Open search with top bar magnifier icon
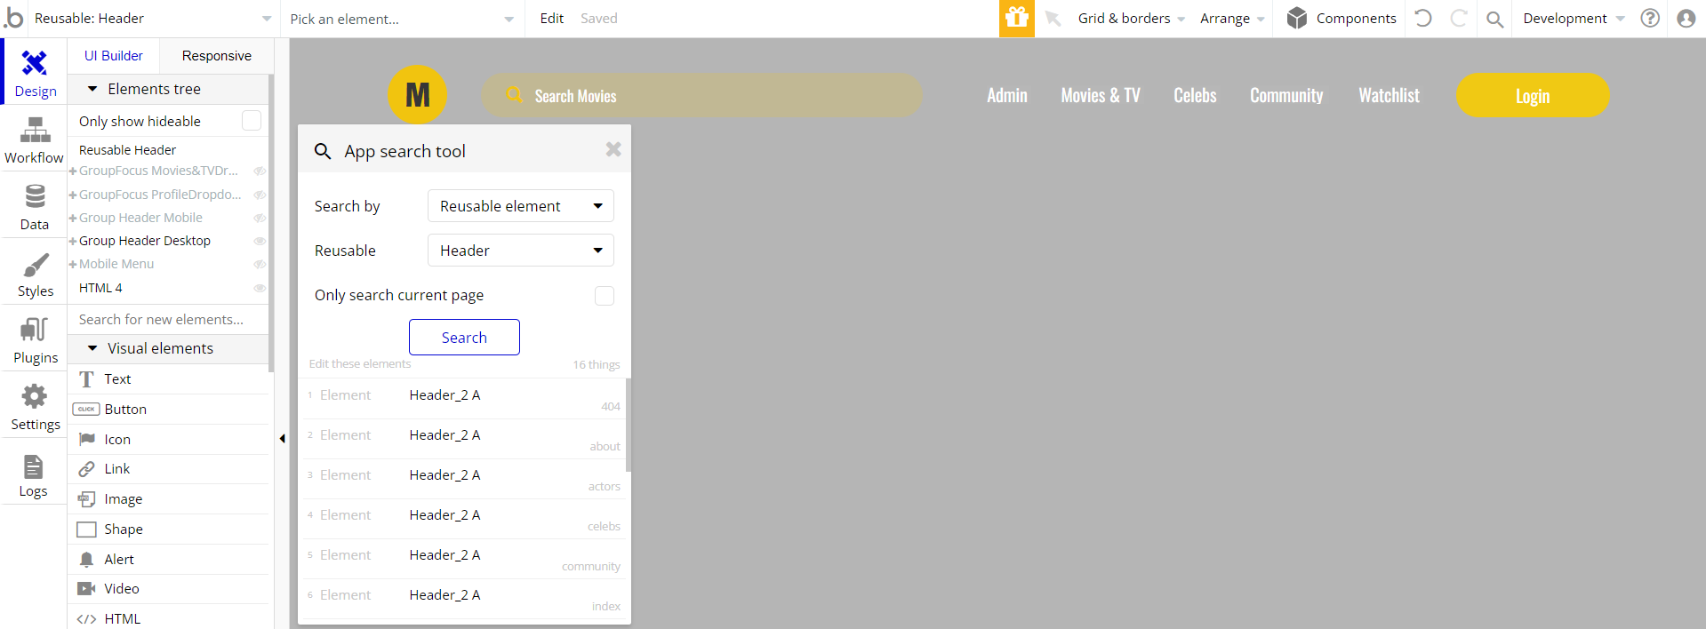 click(1494, 19)
